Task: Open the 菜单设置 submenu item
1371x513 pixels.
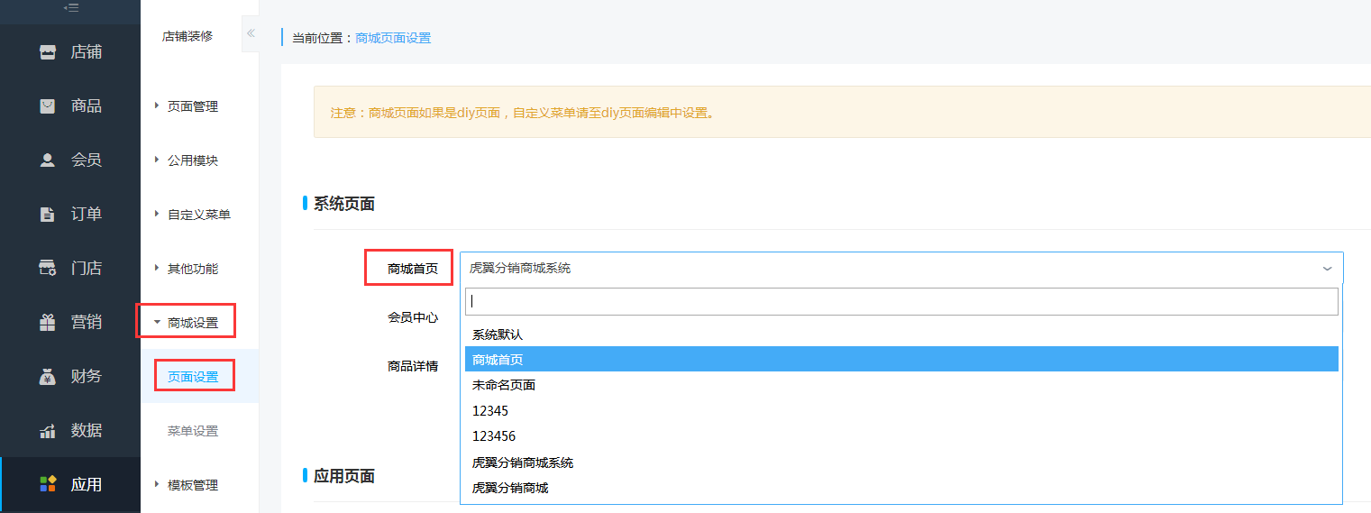Action: coord(193,431)
